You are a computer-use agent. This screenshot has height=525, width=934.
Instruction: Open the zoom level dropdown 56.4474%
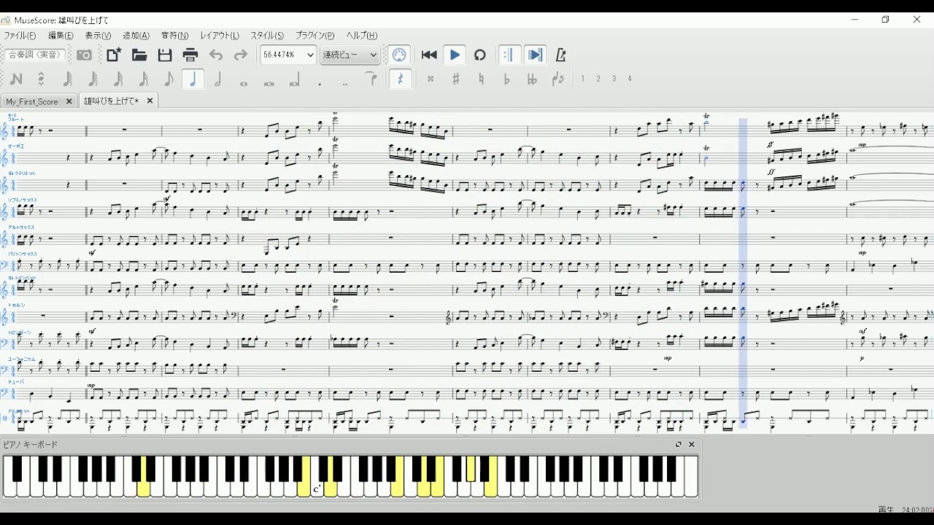pos(288,55)
